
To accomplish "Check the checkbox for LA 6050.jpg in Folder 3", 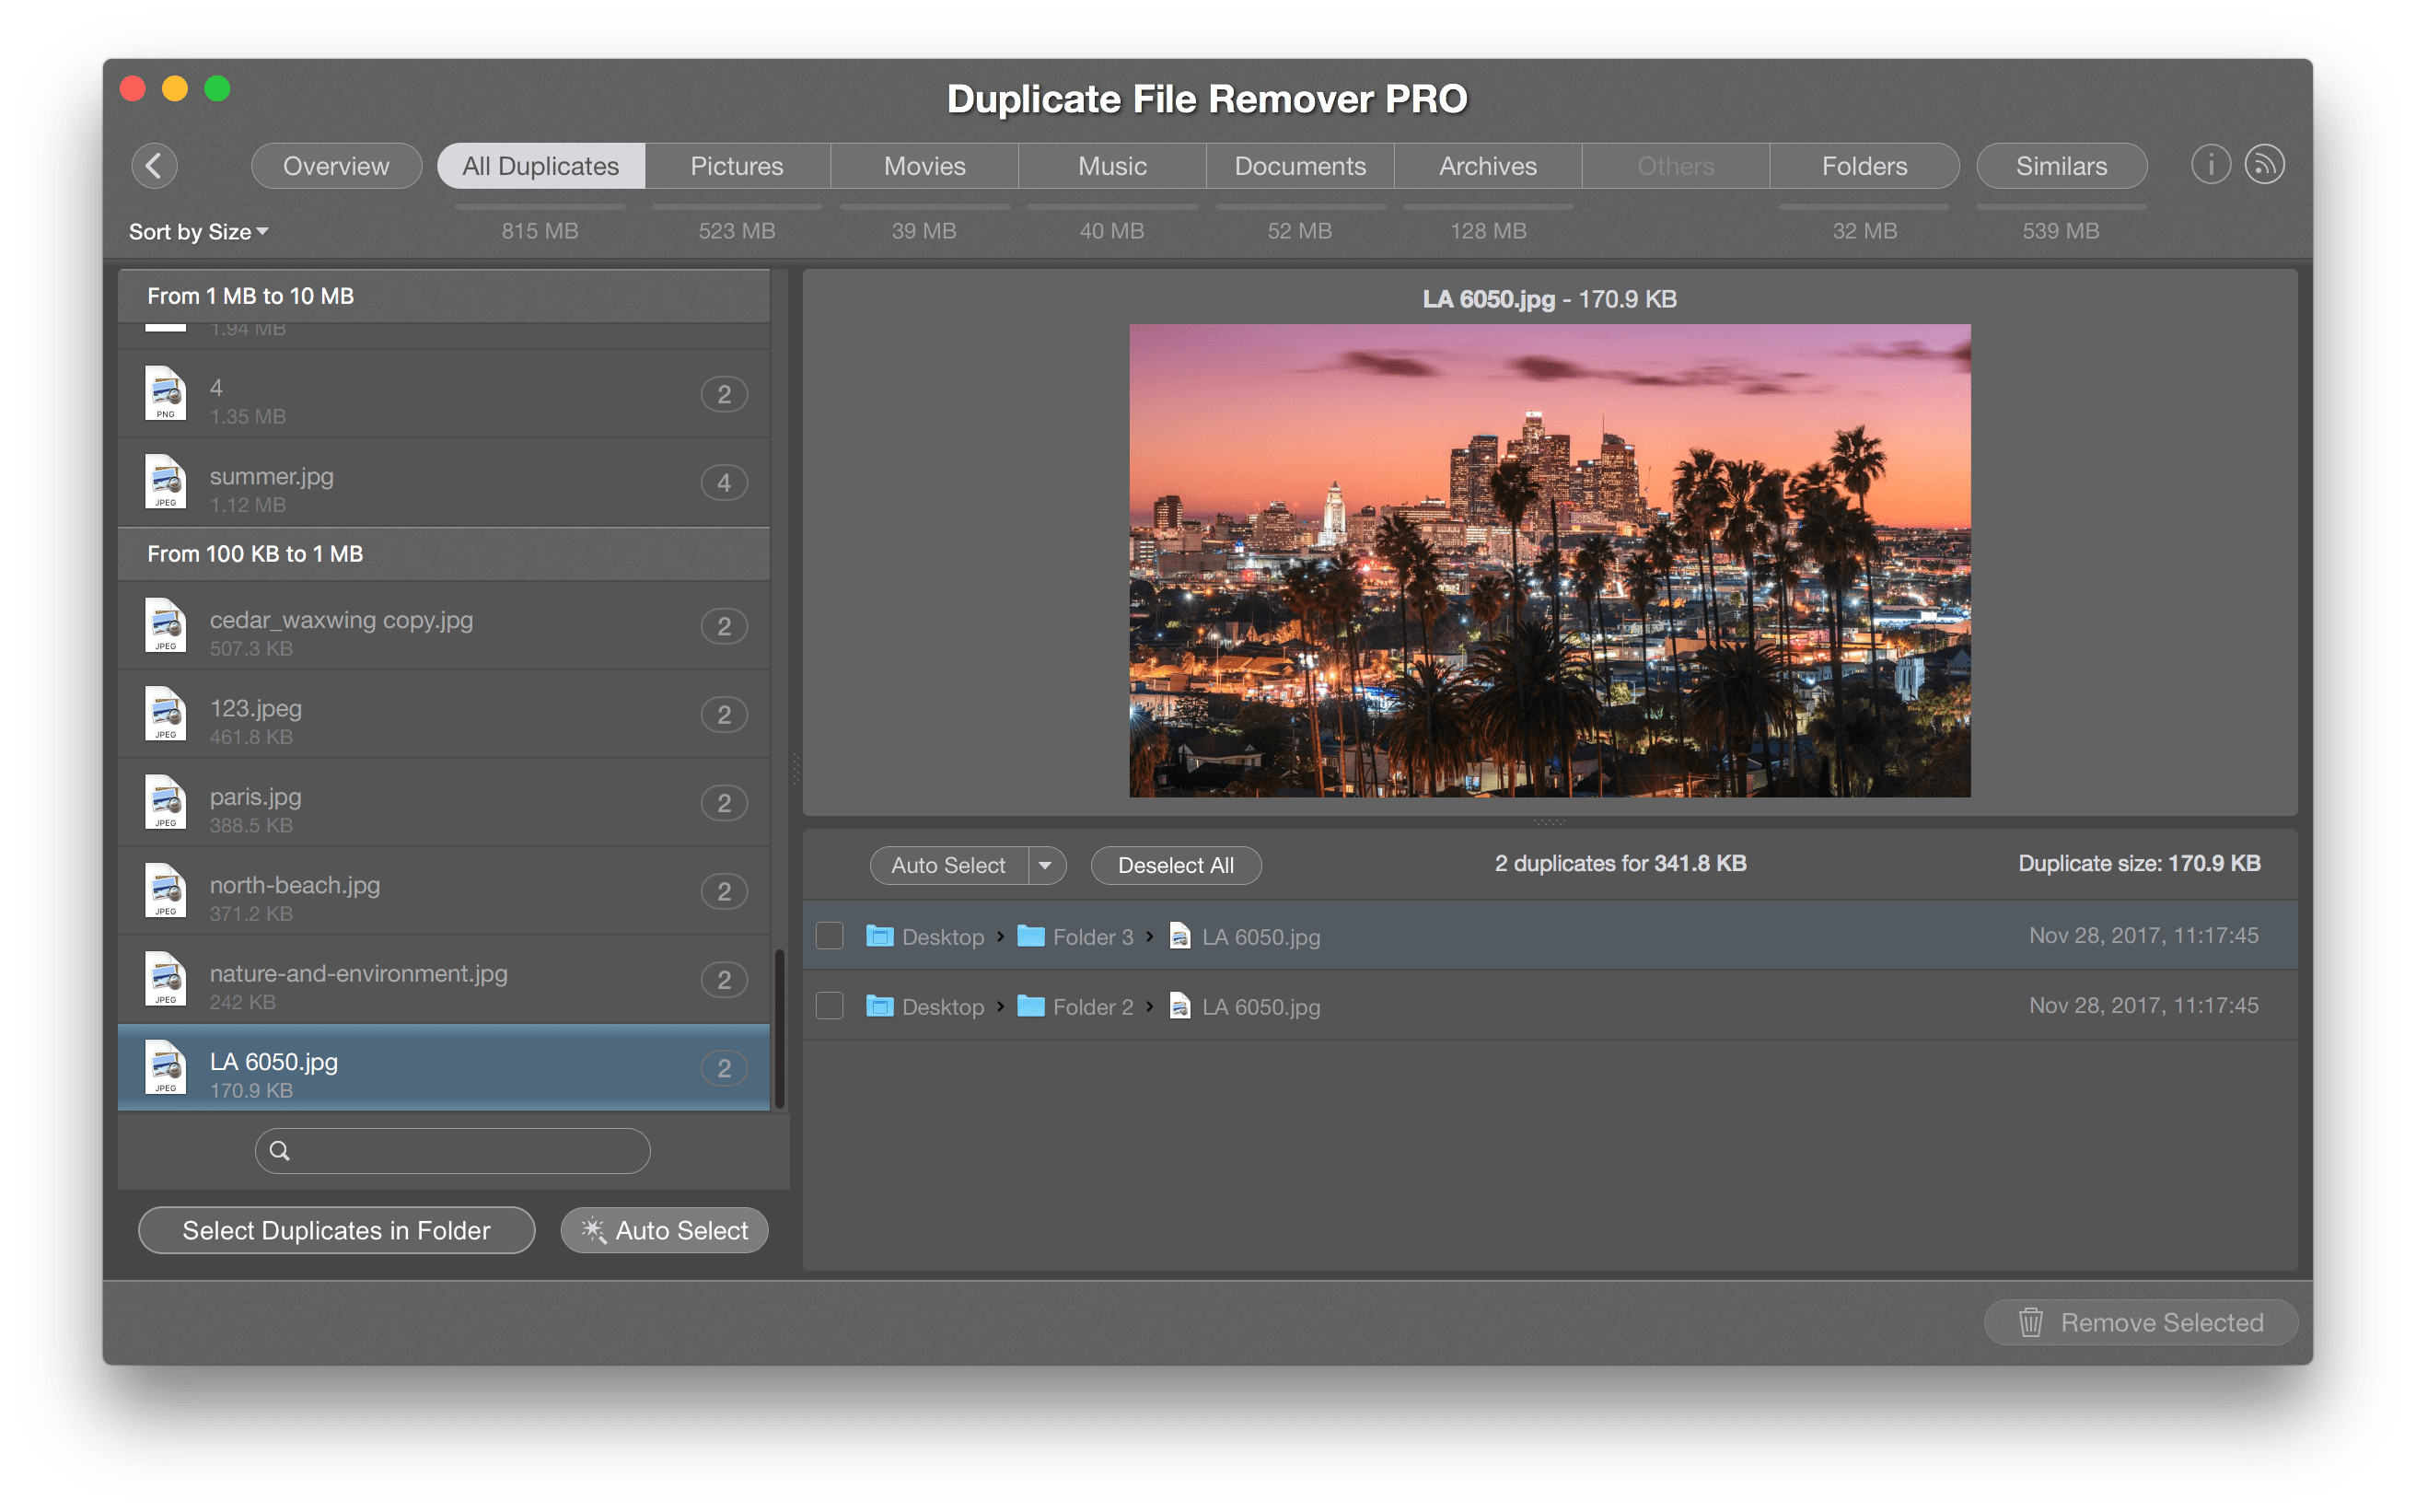I will tap(830, 935).
